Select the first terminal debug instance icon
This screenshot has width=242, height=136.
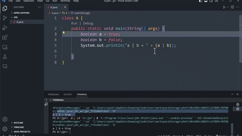(238, 105)
